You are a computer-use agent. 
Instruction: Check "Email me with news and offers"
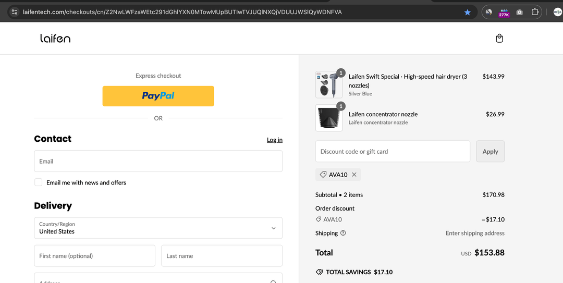click(x=39, y=182)
